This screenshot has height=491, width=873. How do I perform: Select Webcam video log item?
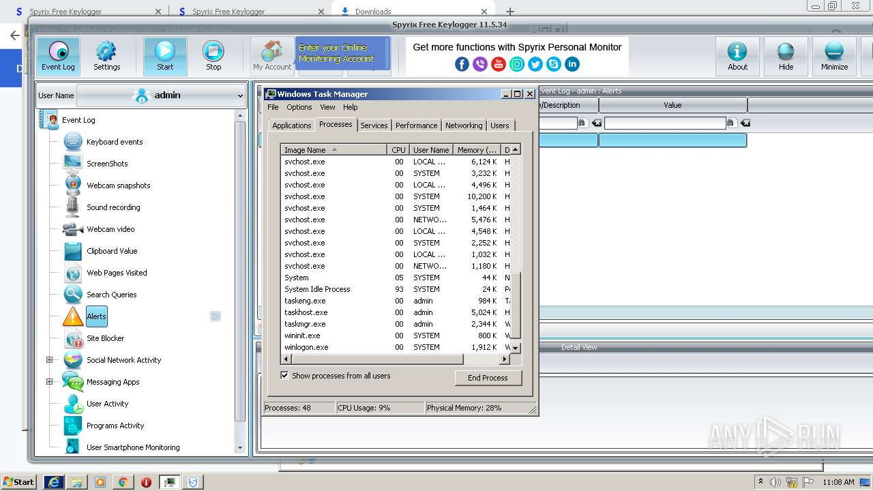[110, 229]
